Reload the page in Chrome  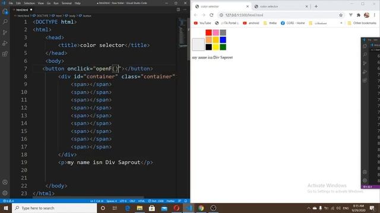click(211, 15)
